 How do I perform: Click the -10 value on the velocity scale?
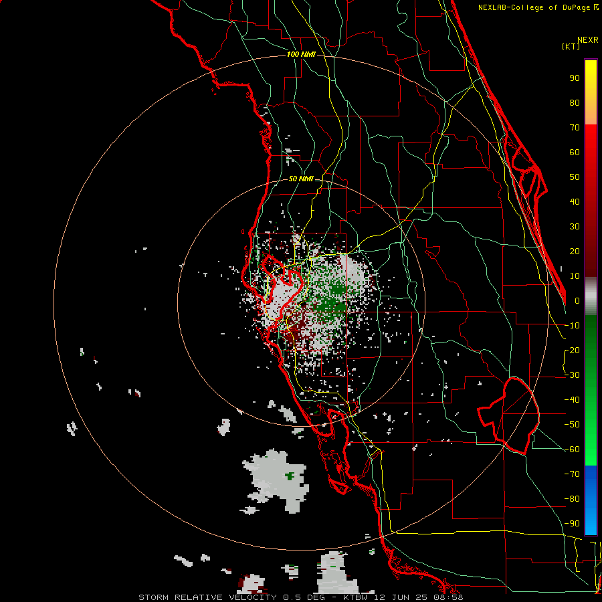572,326
